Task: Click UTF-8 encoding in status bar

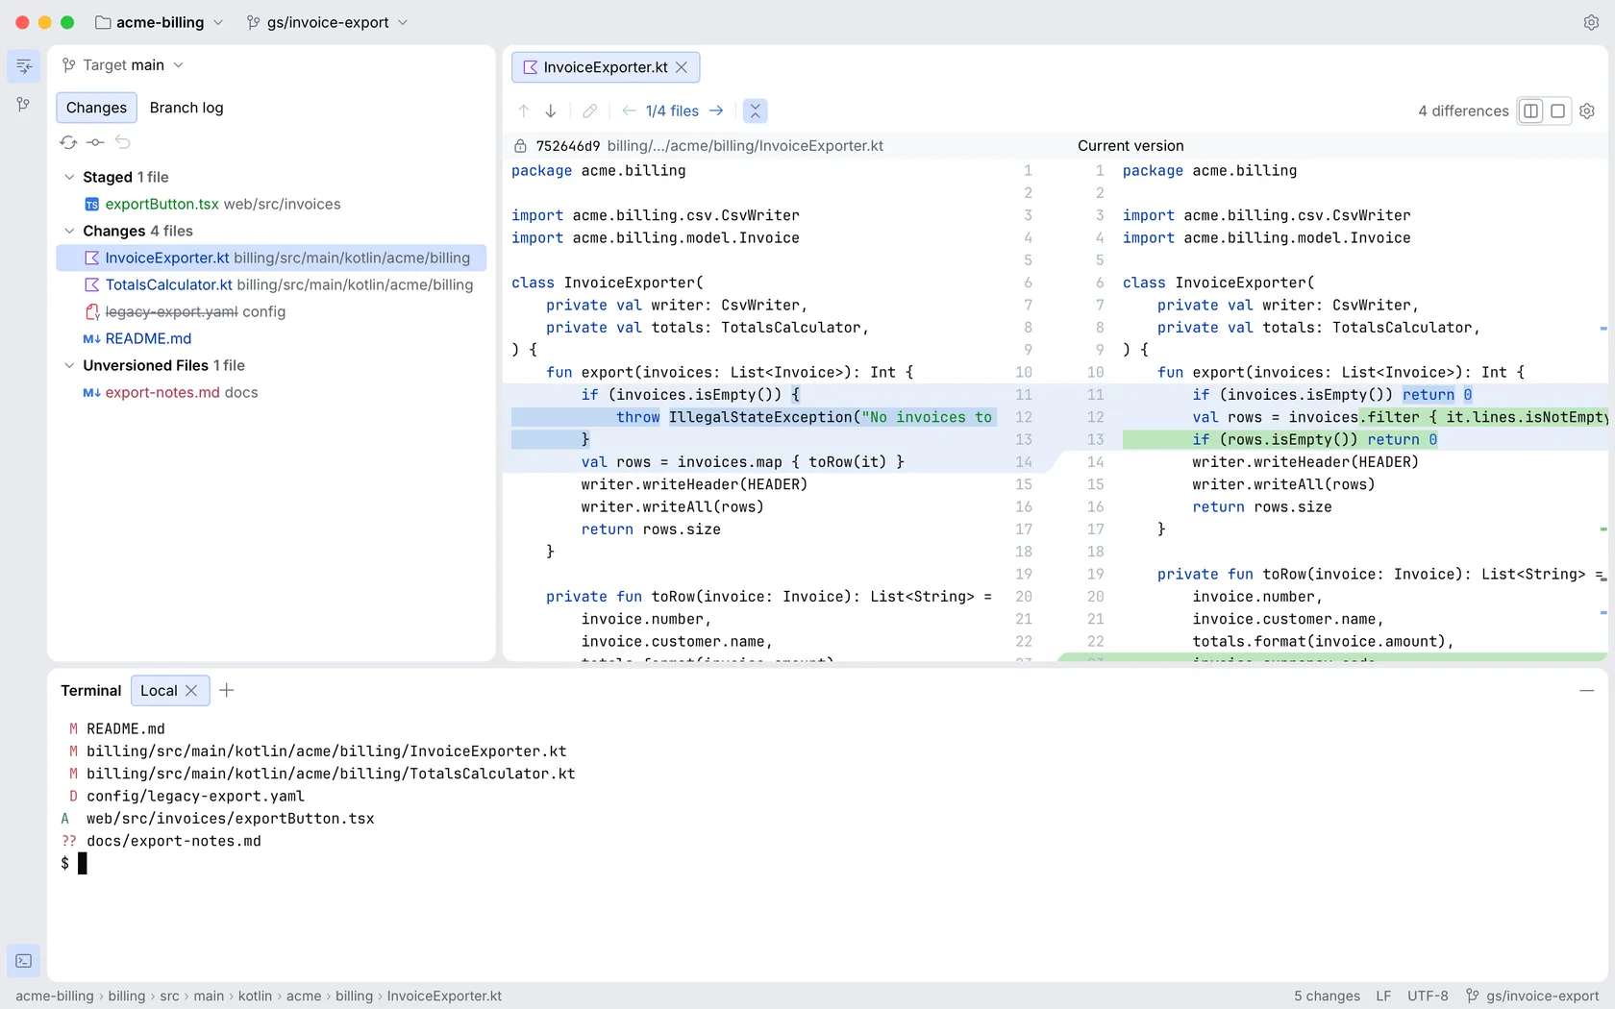Action: point(1428,997)
